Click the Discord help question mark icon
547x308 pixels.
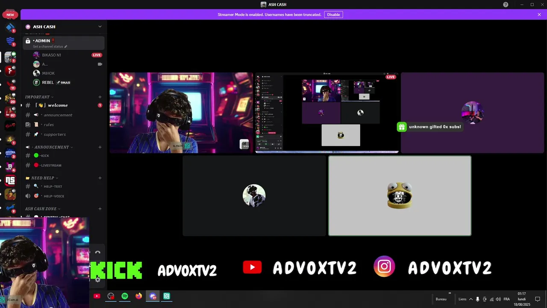coord(506,4)
